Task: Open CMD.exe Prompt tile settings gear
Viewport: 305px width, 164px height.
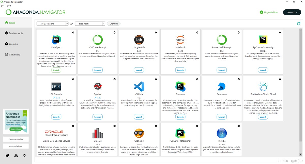Action: coord(115,32)
